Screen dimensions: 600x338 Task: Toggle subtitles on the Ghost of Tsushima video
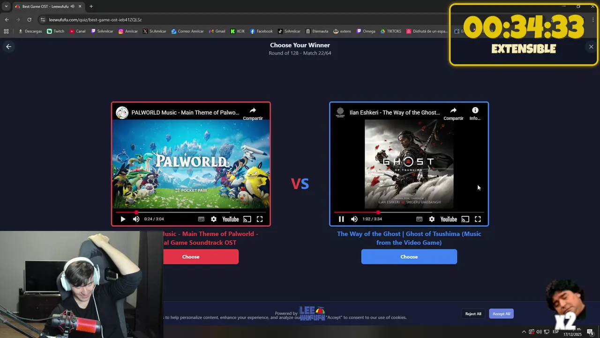pyautogui.click(x=419, y=219)
